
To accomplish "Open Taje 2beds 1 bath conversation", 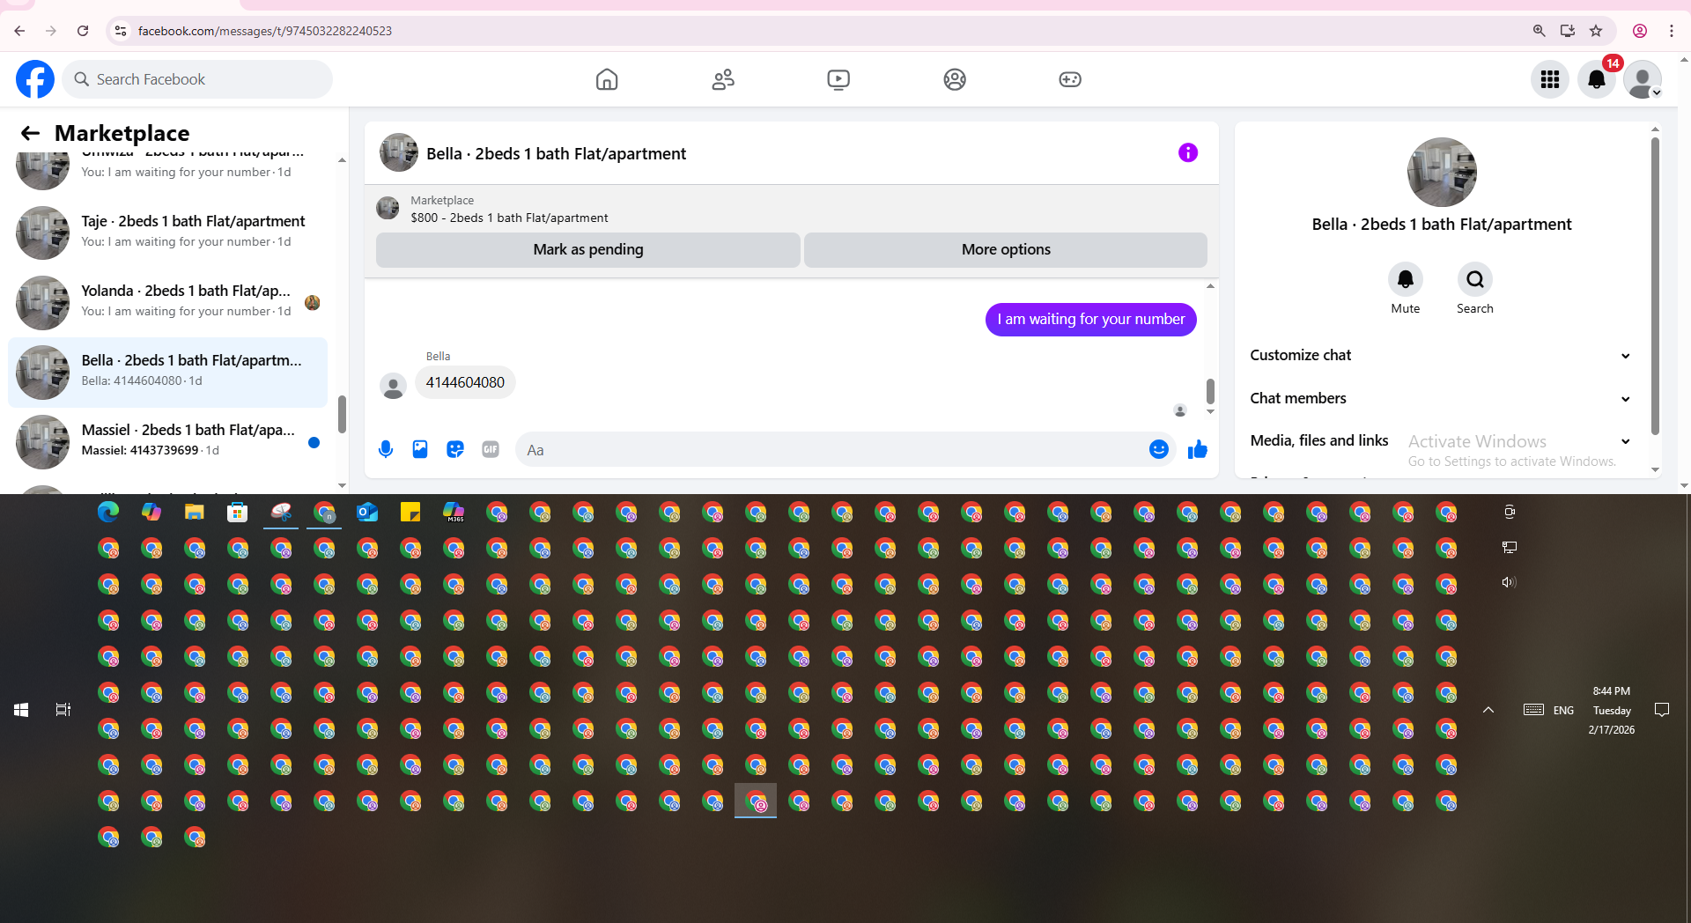I will [167, 233].
